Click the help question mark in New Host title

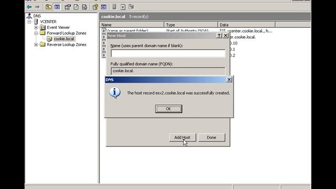click(x=219, y=36)
